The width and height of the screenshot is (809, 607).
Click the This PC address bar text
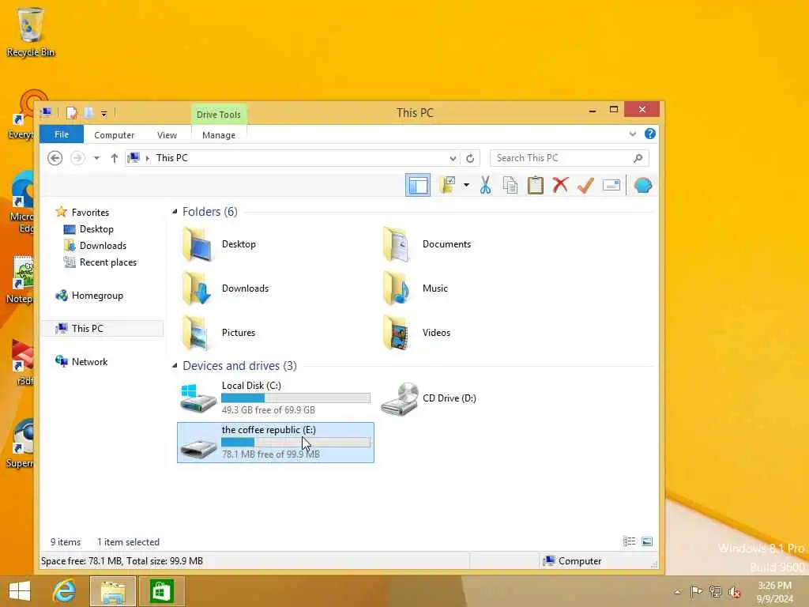coord(171,158)
